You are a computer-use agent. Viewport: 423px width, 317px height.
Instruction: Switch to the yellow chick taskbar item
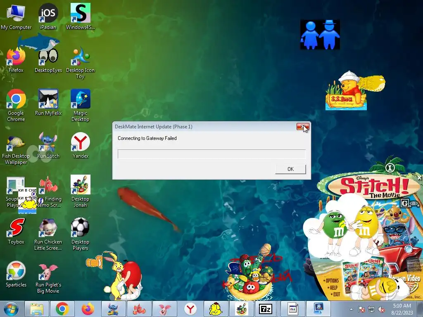point(216,309)
